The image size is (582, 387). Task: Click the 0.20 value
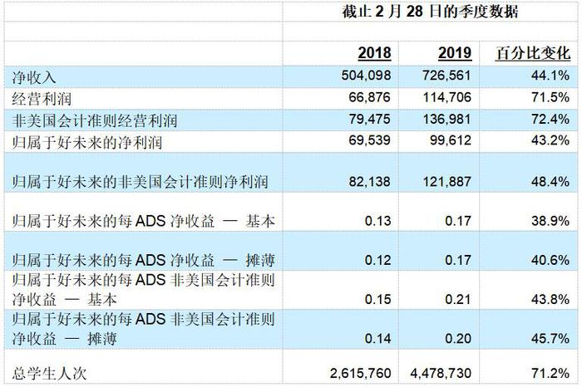tap(458, 339)
